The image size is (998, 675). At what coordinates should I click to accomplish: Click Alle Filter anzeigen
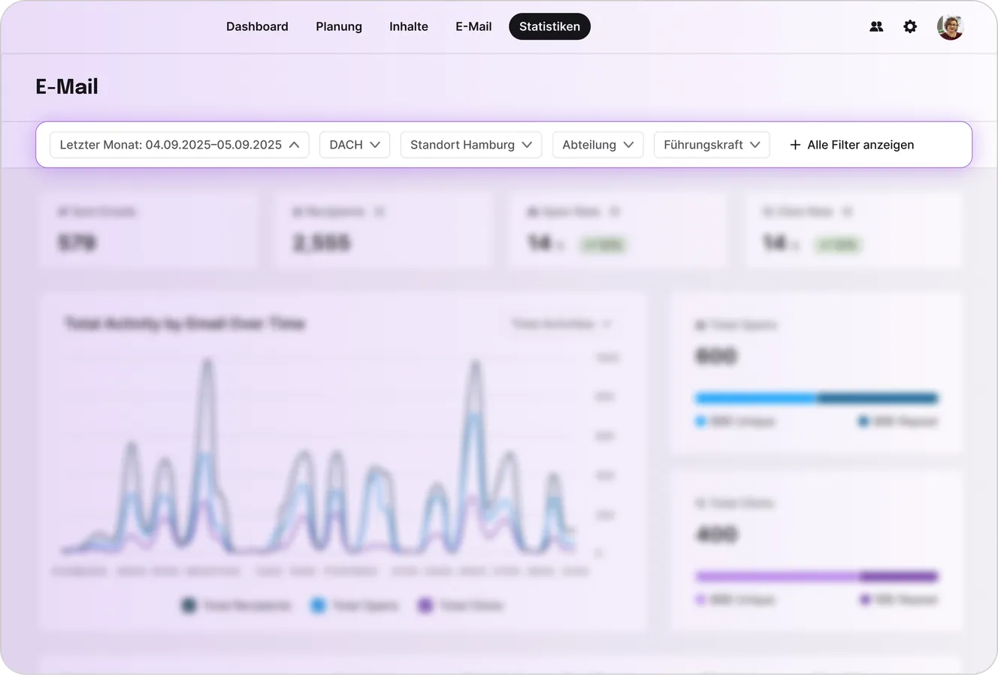(851, 145)
